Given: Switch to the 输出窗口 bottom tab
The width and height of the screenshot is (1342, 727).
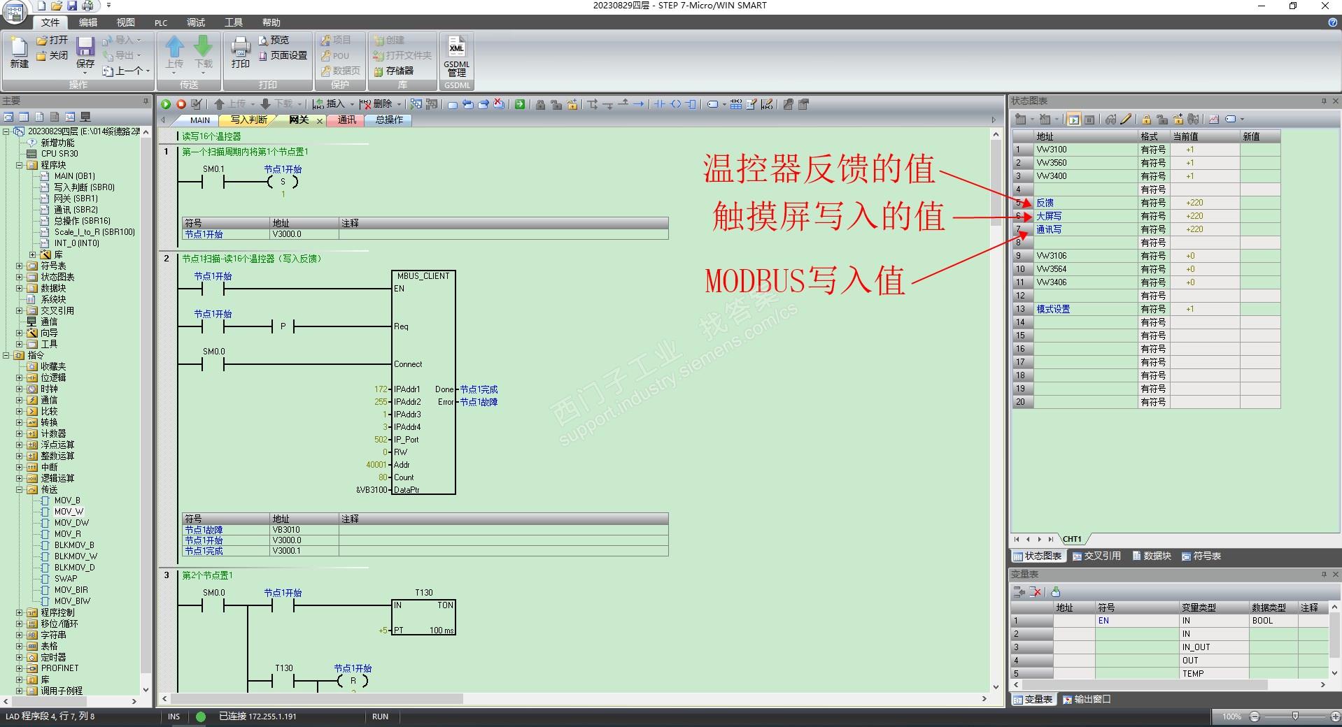Looking at the screenshot, I should [x=1087, y=699].
